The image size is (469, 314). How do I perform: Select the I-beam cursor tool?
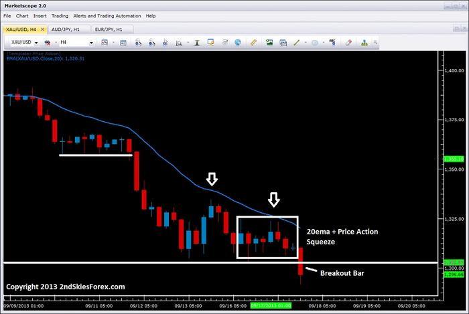197,43
